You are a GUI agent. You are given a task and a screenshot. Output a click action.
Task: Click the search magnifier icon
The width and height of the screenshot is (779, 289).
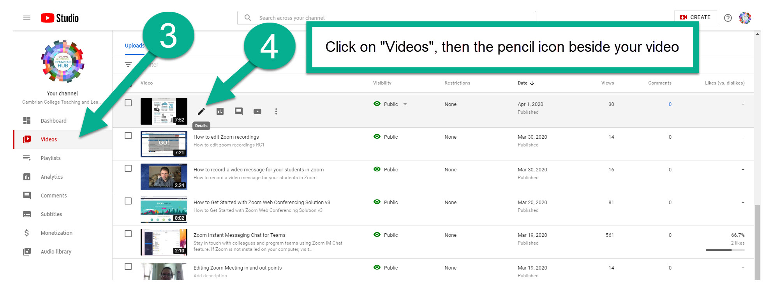(248, 18)
